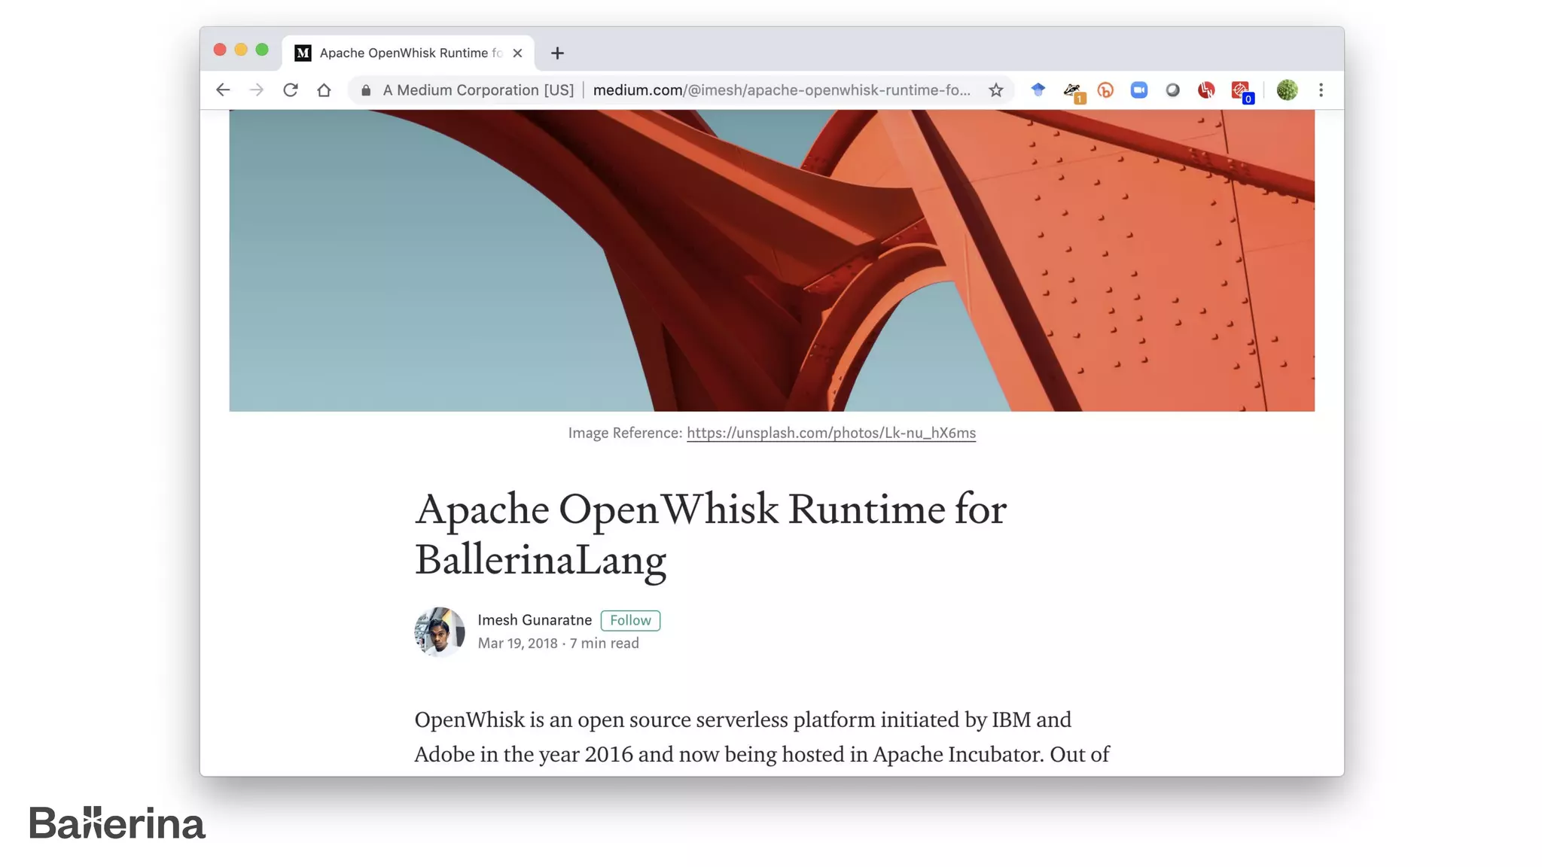Open the unsplash.com image reference link
The height and width of the screenshot is (867, 1542).
830,433
